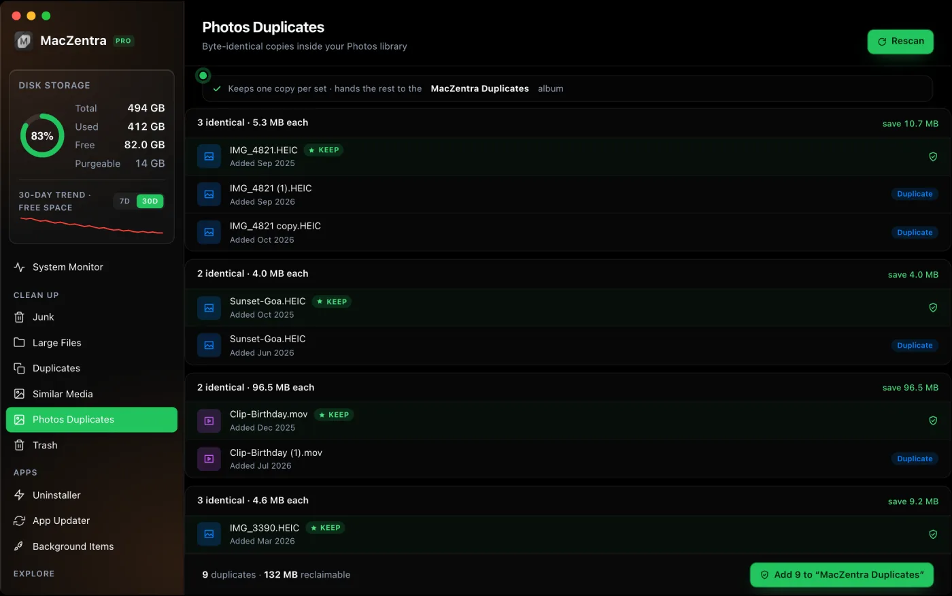Click the KEEP badge on Clip-Birthday.mov
This screenshot has height=596, width=952.
pyautogui.click(x=334, y=415)
